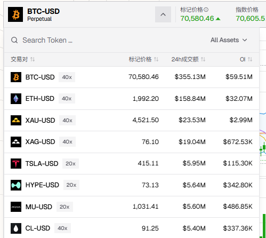Click the 4,521.50 XAU price cell

(146, 120)
